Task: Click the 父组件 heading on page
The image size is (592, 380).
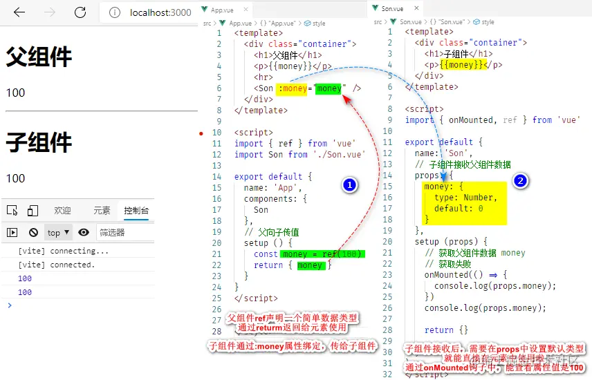Action: click(x=39, y=57)
